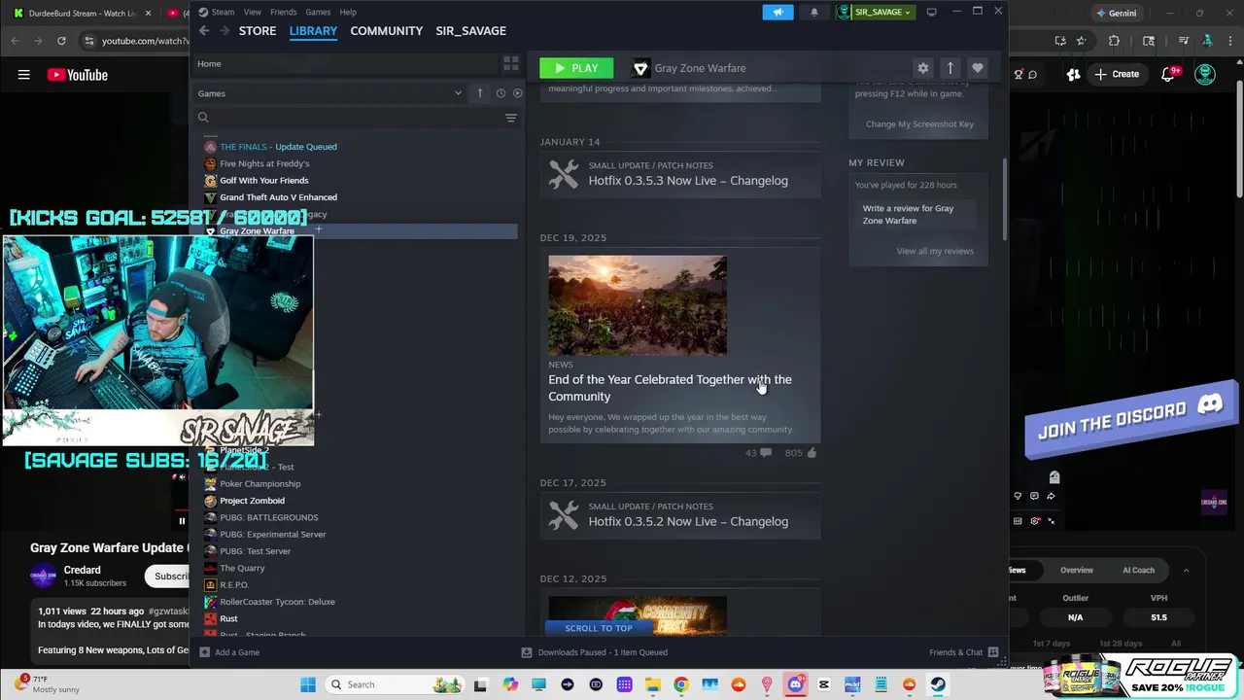The image size is (1244, 700).
Task: Play Gray Zone Warfare
Action: (576, 68)
